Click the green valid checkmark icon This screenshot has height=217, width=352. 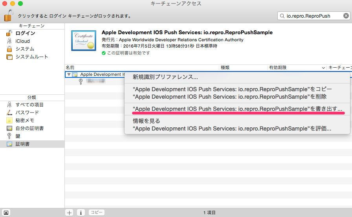click(103, 53)
